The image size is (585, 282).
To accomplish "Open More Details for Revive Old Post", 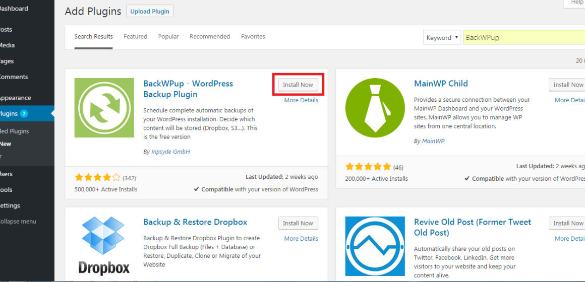I will point(570,238).
